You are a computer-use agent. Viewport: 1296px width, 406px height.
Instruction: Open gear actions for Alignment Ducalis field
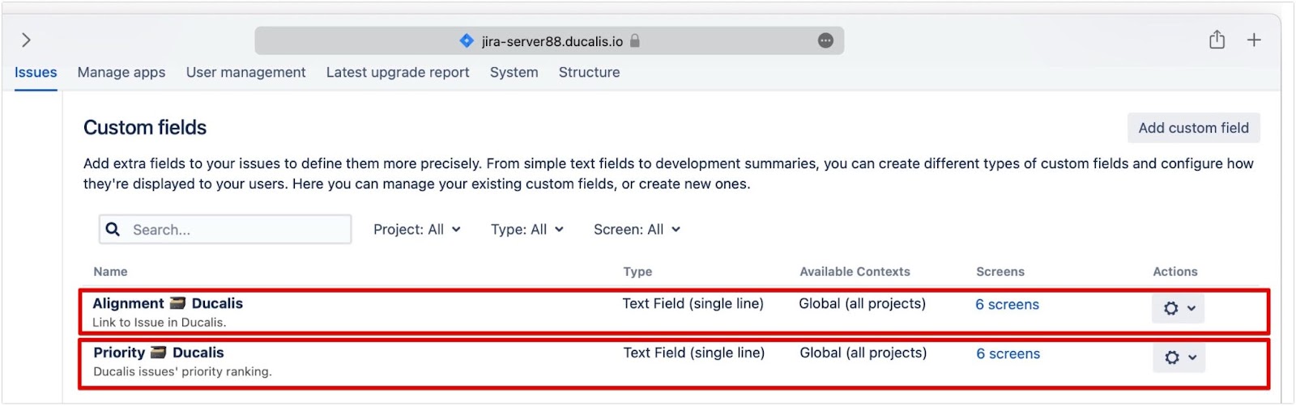pos(1178,308)
